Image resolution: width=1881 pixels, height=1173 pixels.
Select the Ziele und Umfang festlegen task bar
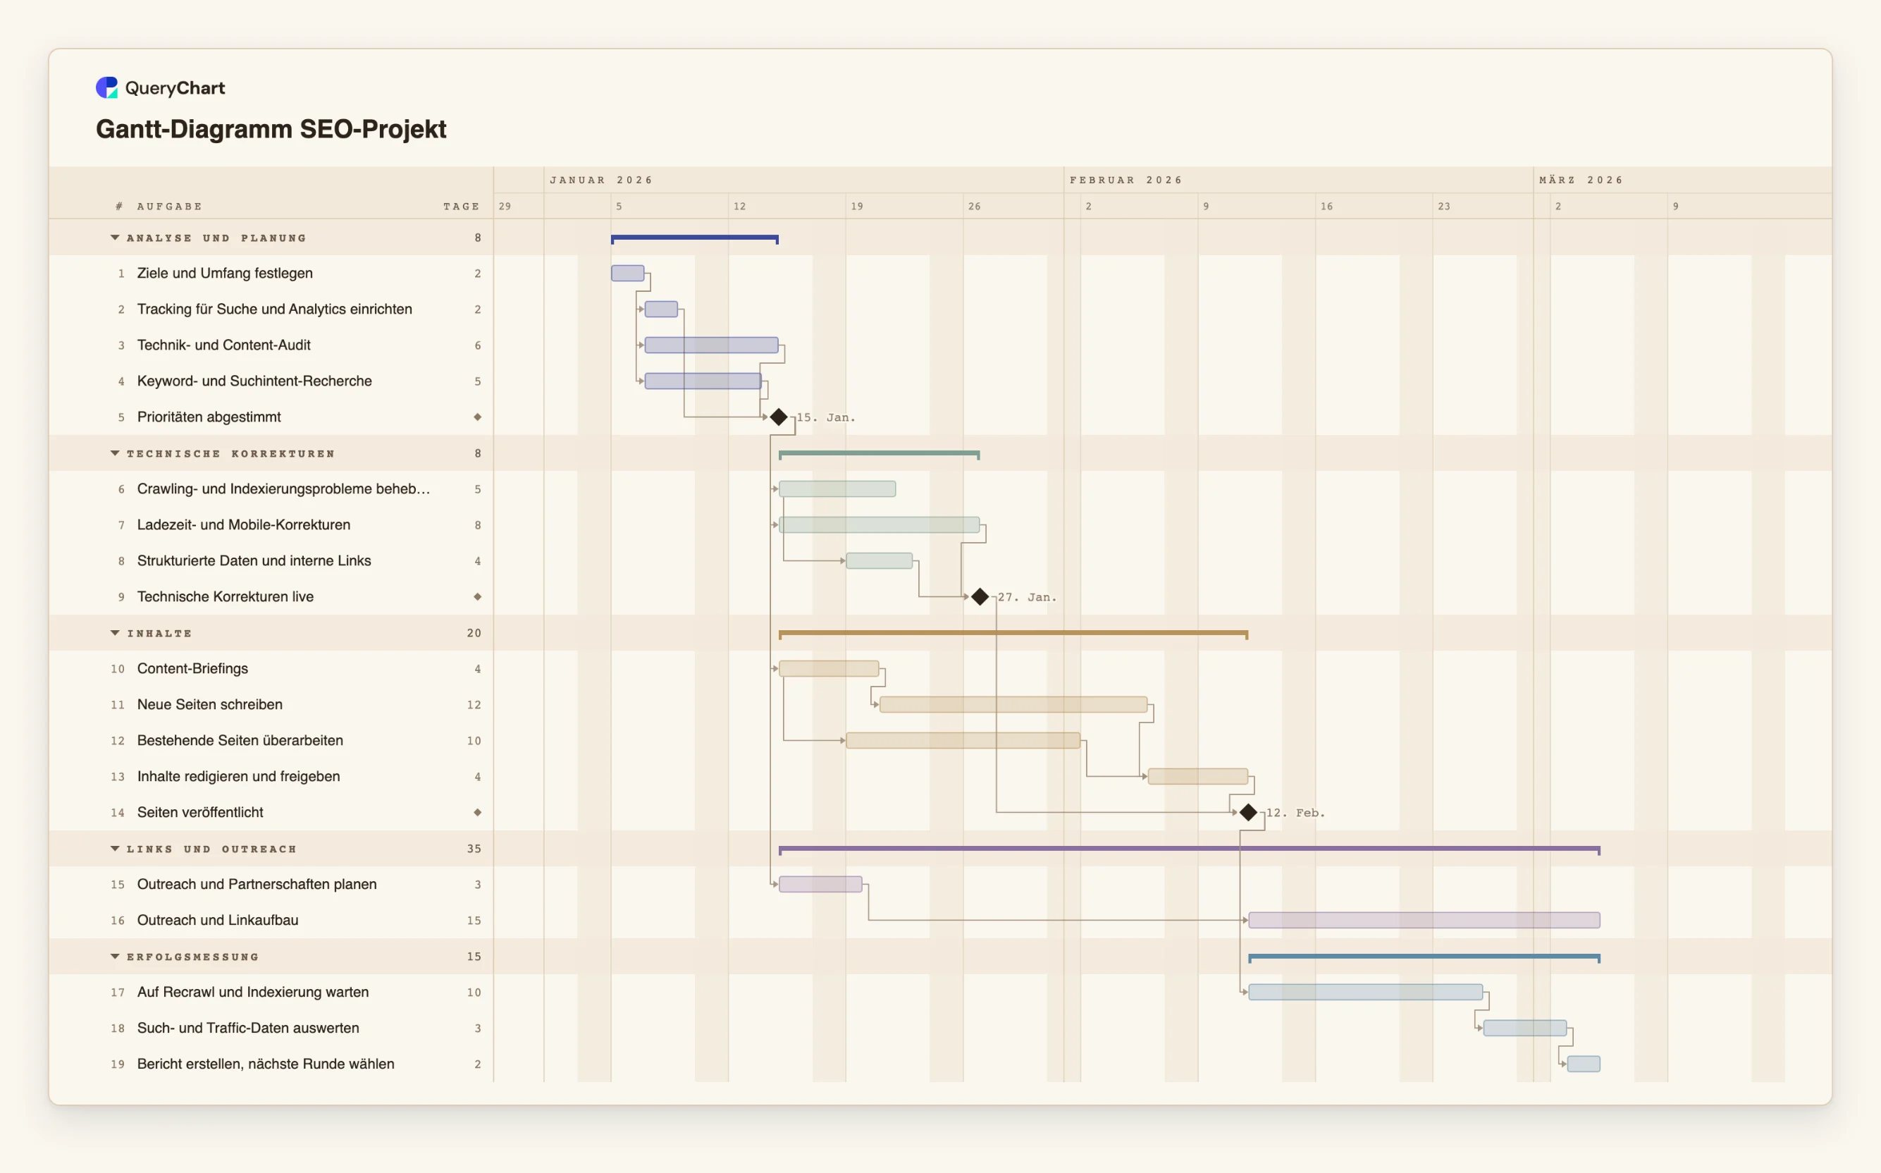627,273
